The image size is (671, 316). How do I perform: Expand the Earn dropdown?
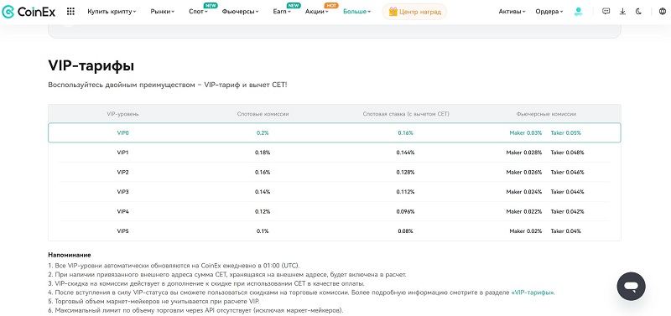point(282,12)
